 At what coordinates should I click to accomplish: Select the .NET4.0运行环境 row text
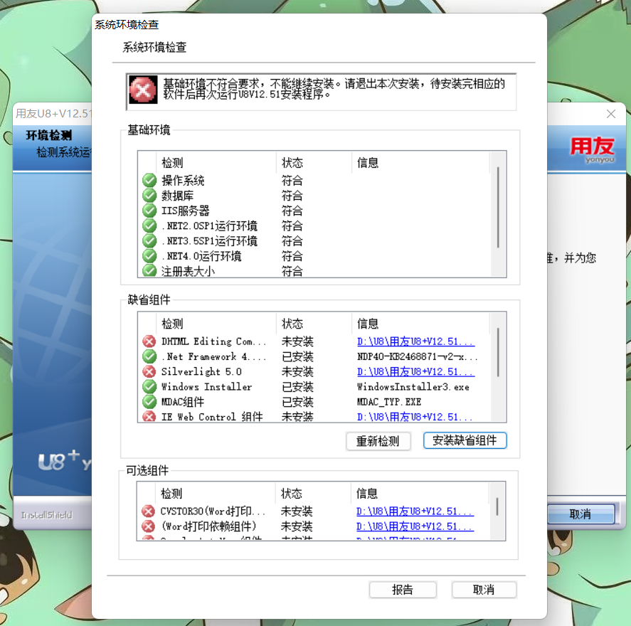coord(201,256)
